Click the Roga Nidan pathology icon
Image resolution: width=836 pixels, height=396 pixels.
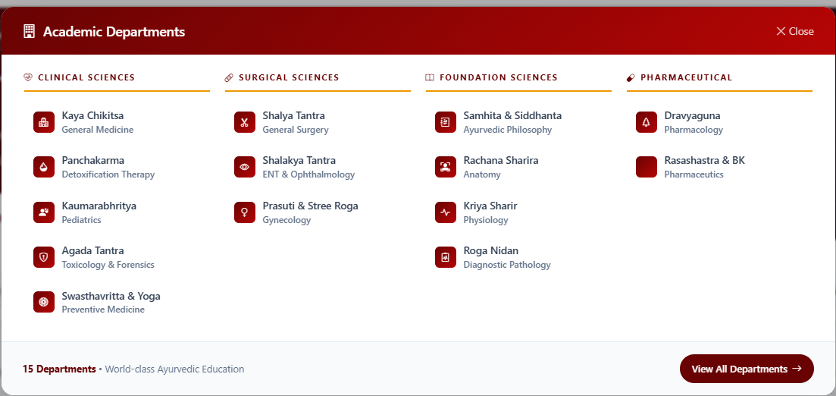445,257
